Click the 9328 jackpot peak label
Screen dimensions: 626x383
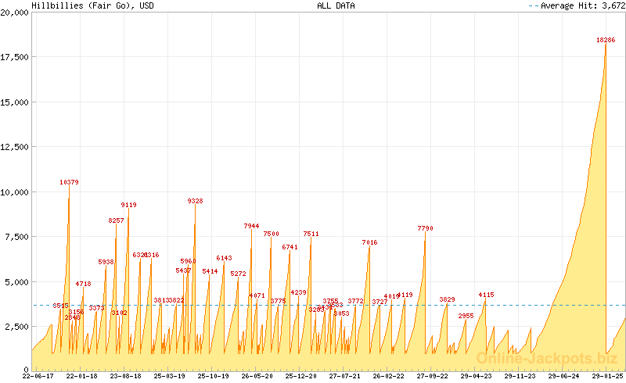click(195, 201)
